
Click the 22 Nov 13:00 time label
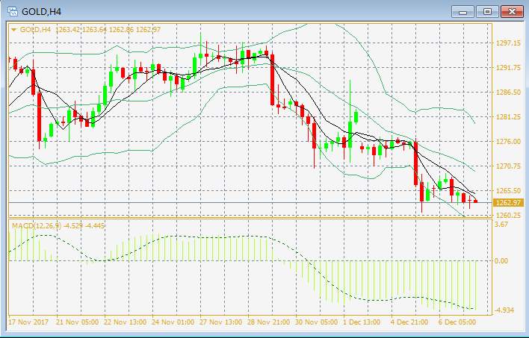point(126,322)
